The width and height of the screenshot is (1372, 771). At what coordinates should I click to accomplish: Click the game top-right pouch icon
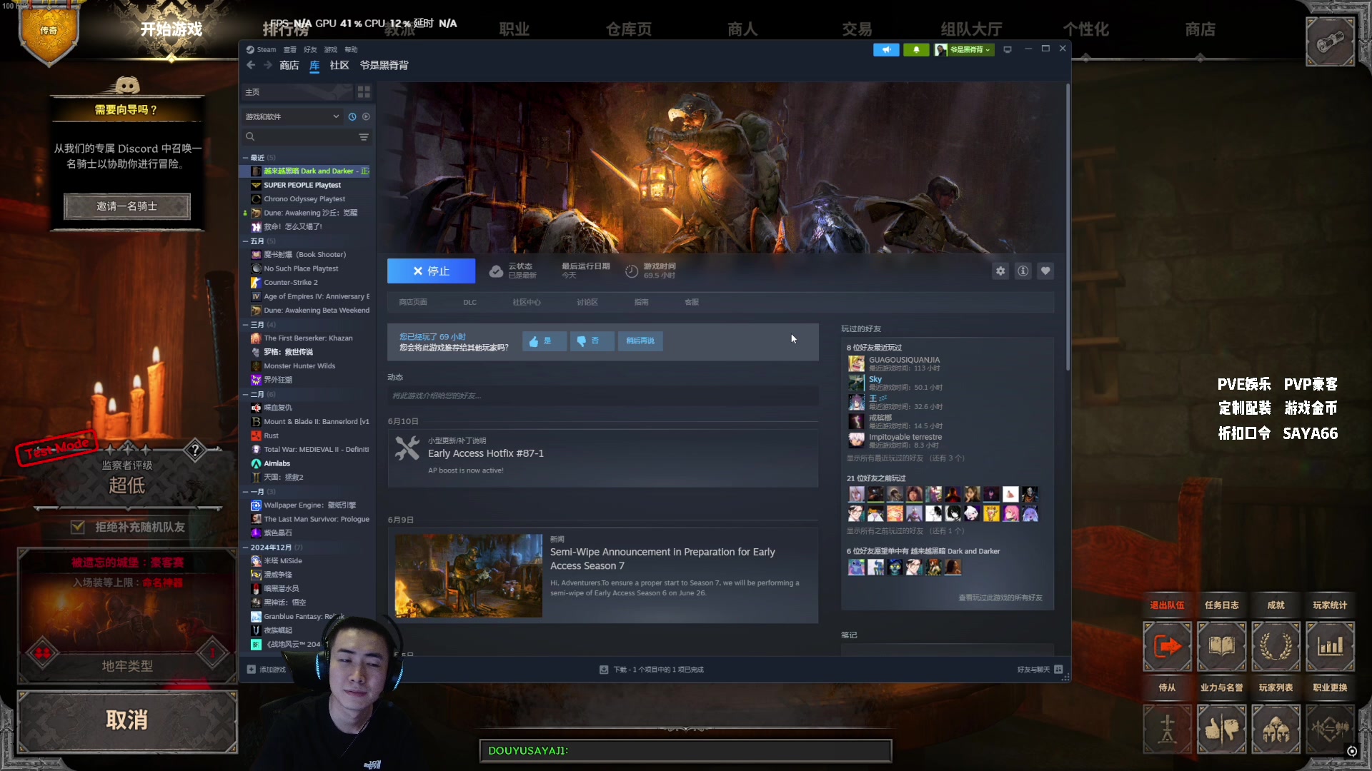[1330, 42]
